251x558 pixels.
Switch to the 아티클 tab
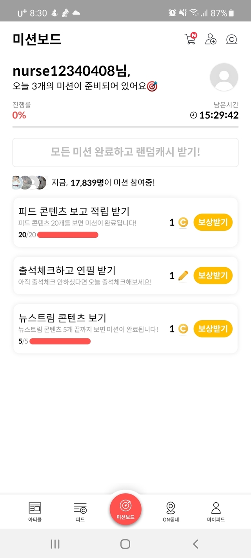(35, 511)
